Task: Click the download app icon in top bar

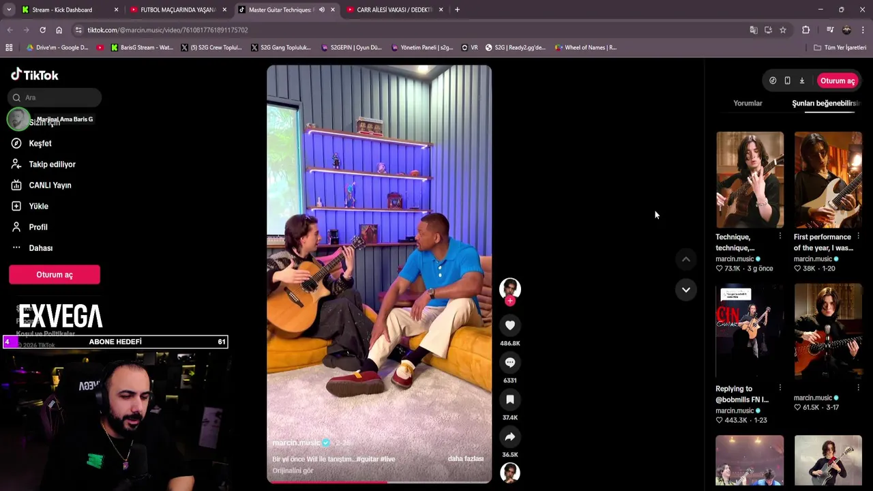Action: (802, 80)
